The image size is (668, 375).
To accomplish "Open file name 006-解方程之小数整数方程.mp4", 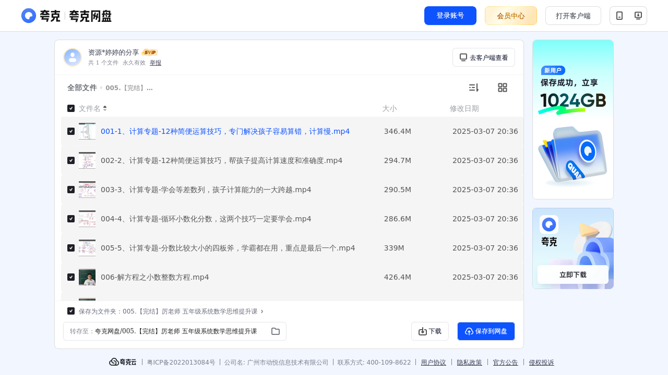I will (155, 277).
